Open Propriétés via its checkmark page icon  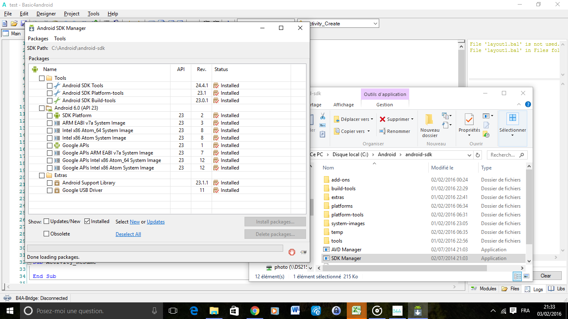(469, 119)
